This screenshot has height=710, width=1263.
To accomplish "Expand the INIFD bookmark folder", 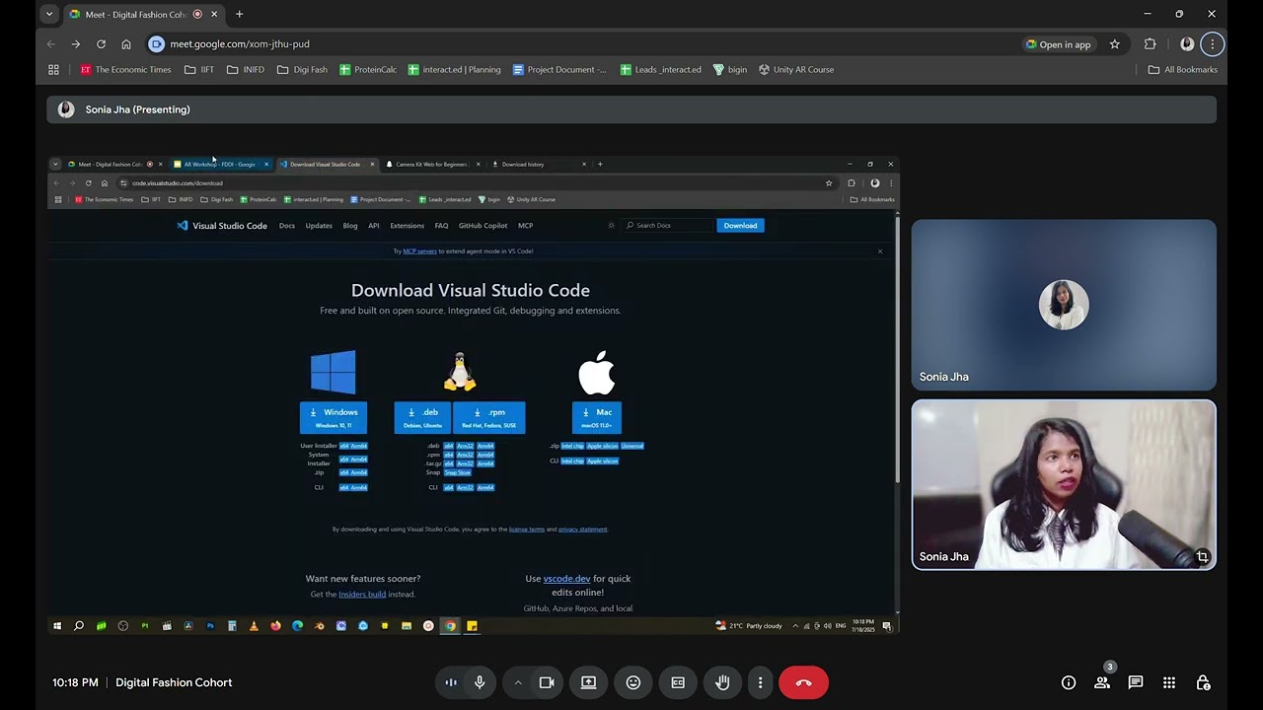I will click(x=246, y=70).
